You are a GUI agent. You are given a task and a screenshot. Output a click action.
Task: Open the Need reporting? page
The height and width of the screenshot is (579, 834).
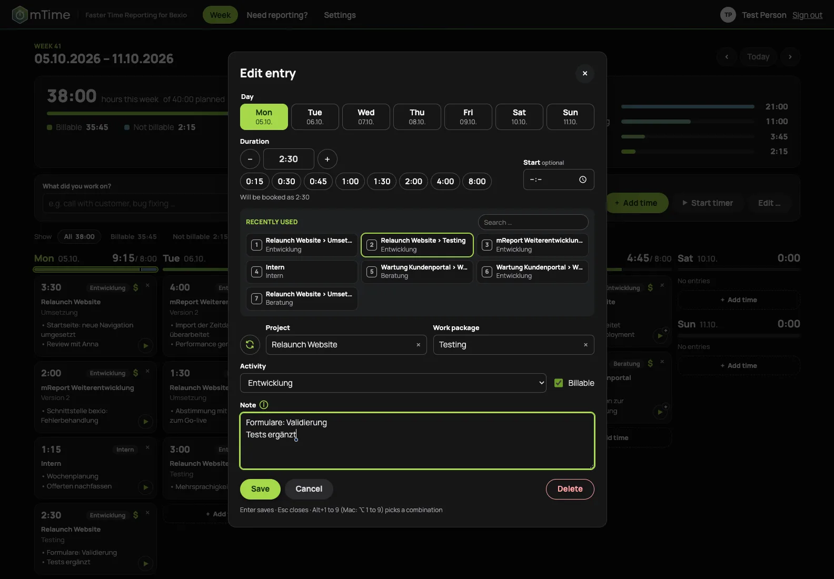[x=277, y=15]
